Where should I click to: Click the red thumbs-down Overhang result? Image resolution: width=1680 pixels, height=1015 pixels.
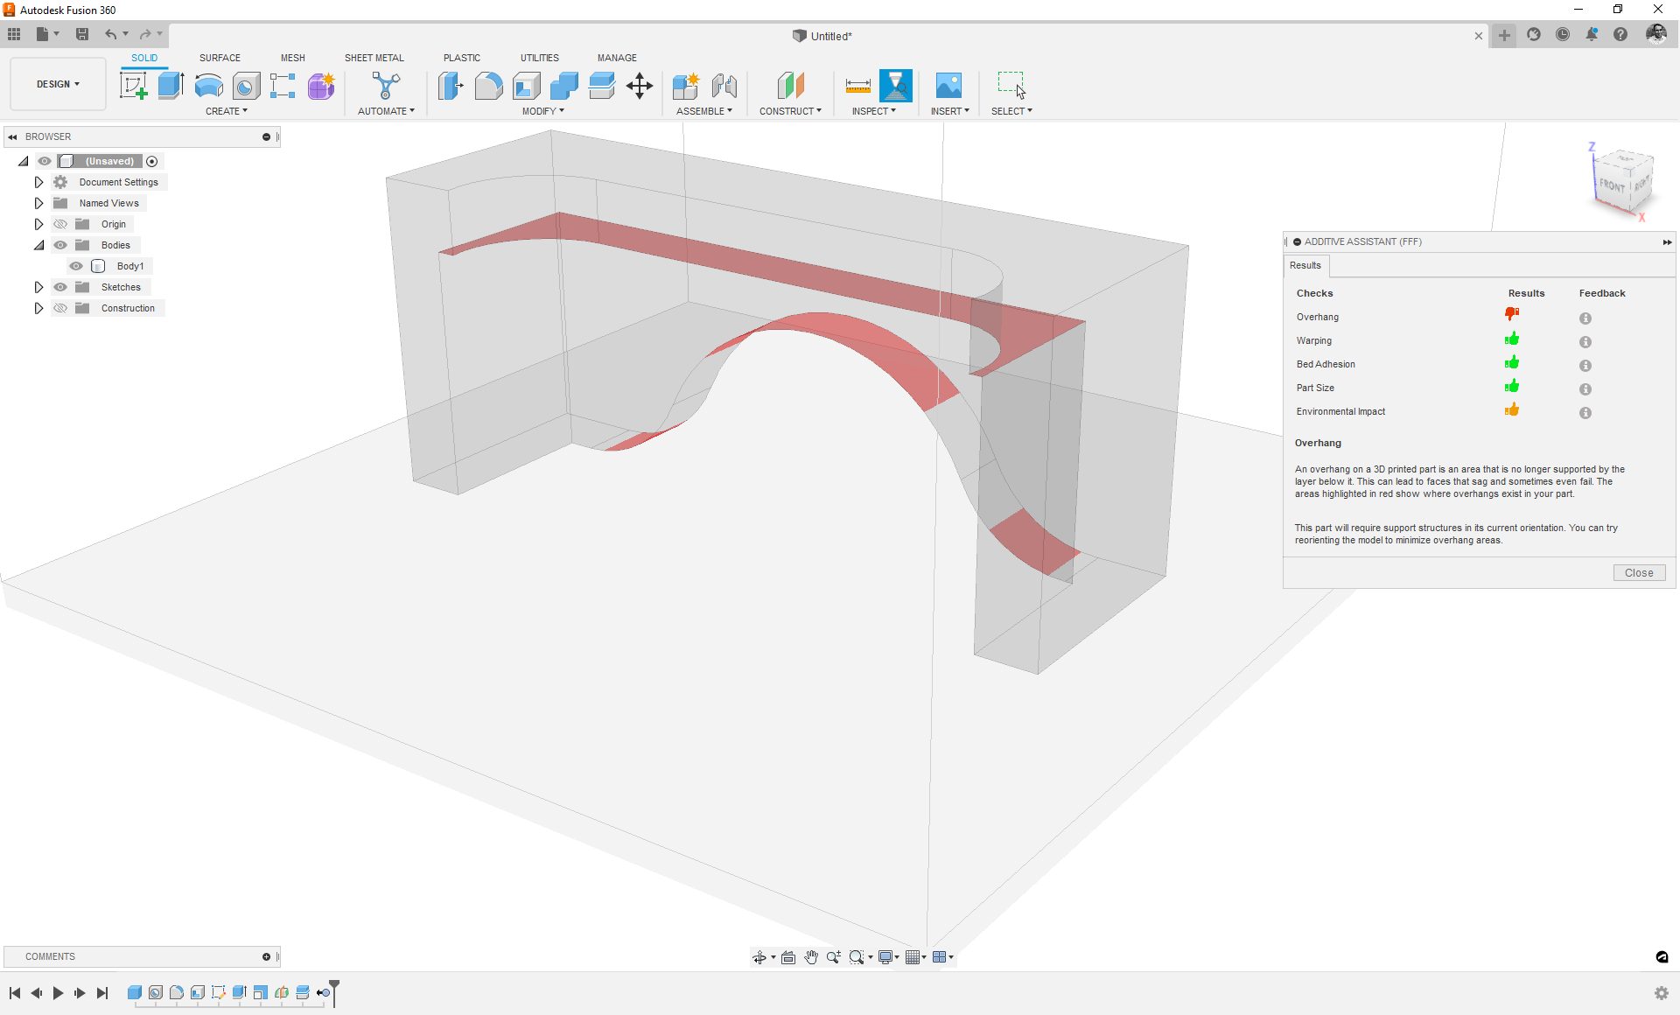pyautogui.click(x=1511, y=313)
